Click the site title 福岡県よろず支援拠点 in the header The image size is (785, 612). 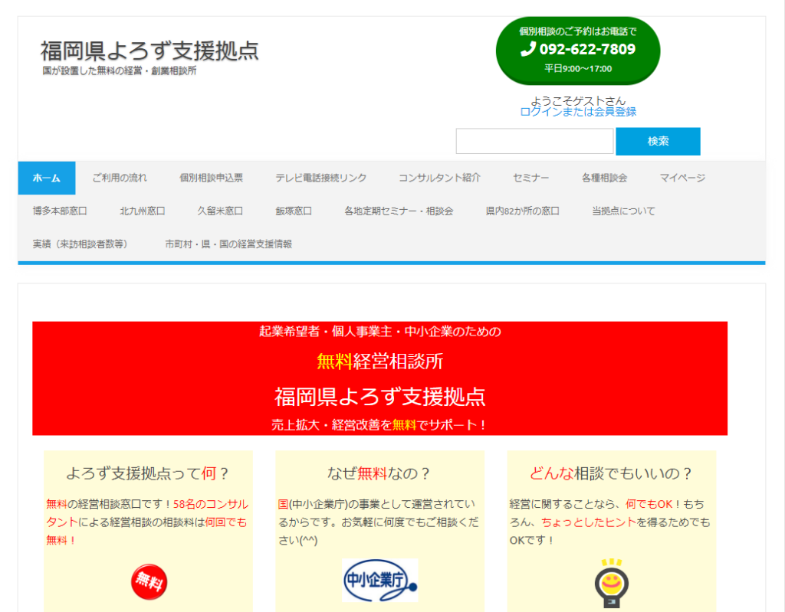pyautogui.click(x=149, y=51)
